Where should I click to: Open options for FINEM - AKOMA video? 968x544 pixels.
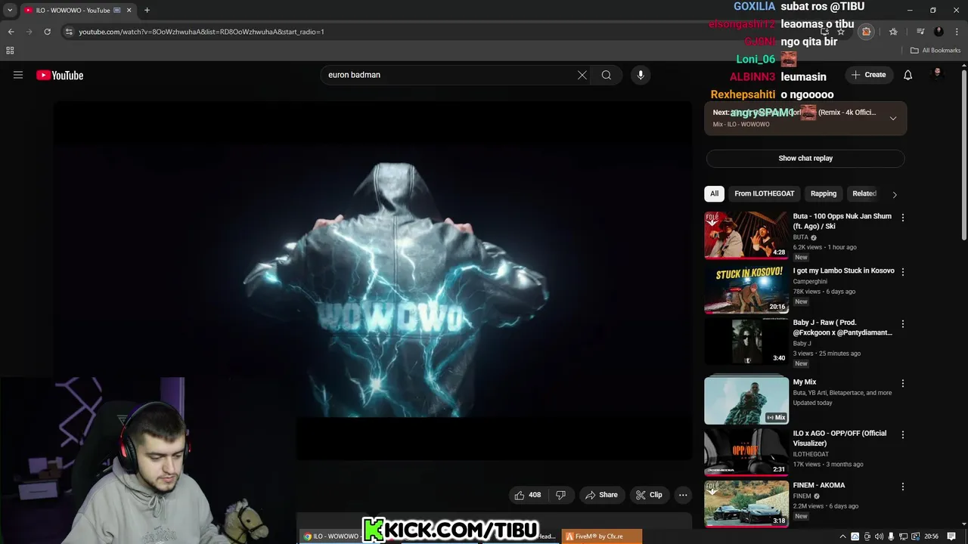[902, 487]
